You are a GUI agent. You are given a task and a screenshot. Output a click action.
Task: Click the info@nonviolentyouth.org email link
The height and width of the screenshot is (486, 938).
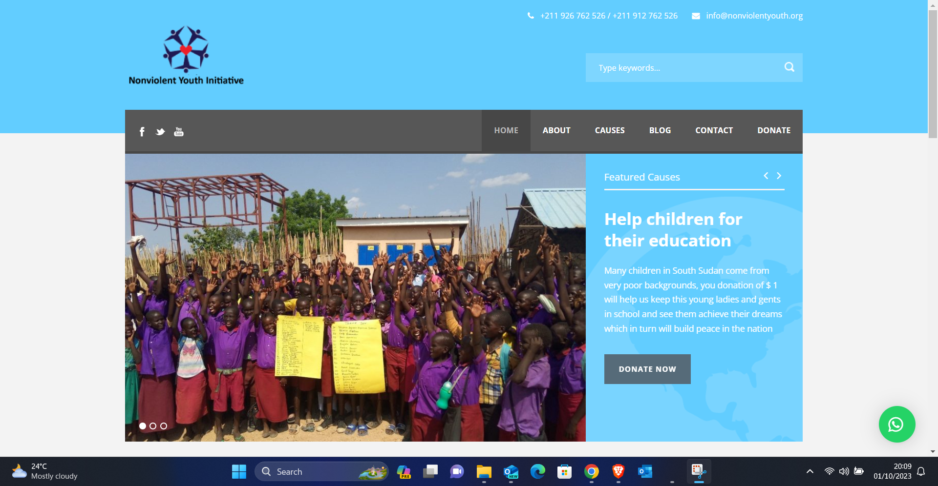754,16
